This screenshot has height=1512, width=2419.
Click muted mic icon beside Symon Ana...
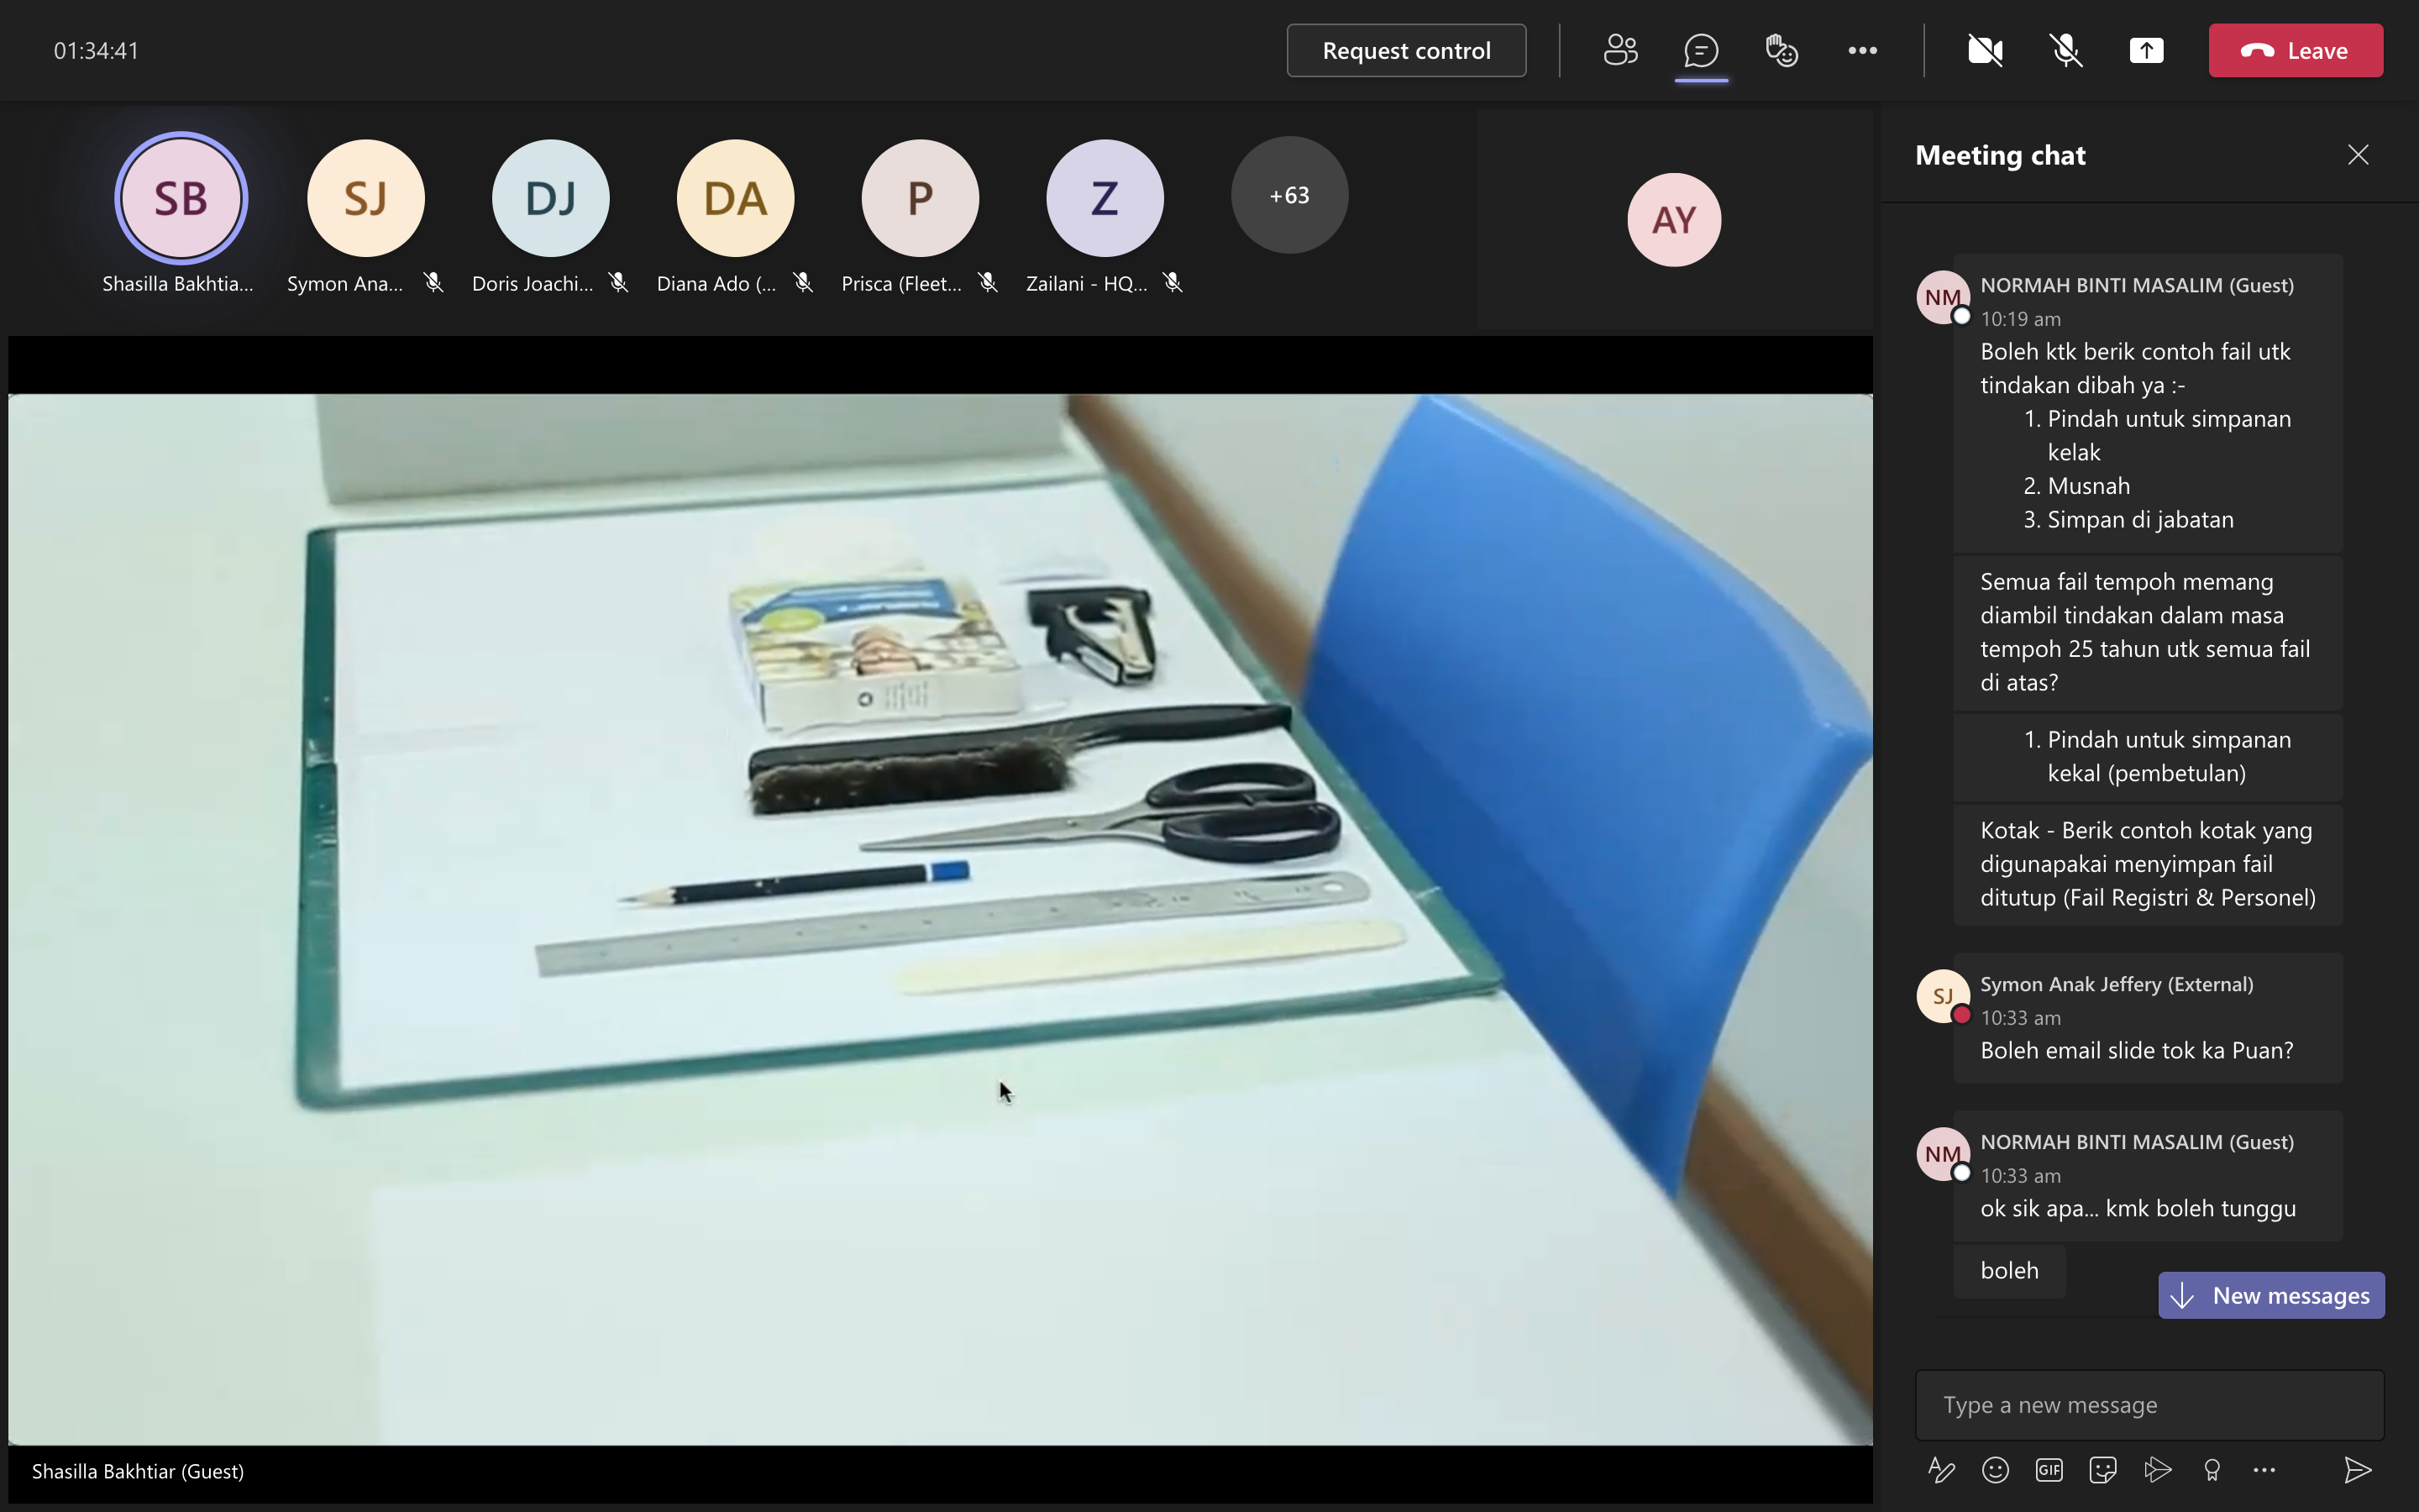tap(433, 283)
